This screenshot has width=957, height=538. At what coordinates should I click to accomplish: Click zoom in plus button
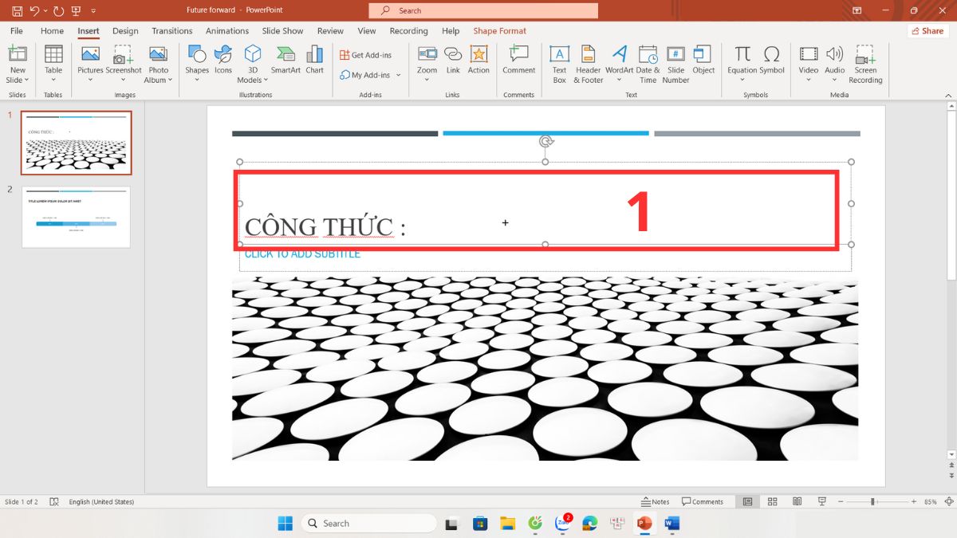914,501
